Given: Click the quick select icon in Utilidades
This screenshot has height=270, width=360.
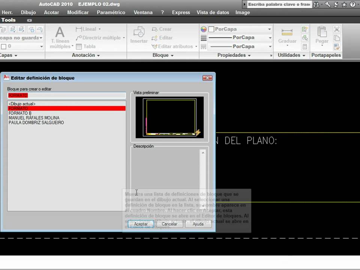Looking at the screenshot, I should pos(304,29).
